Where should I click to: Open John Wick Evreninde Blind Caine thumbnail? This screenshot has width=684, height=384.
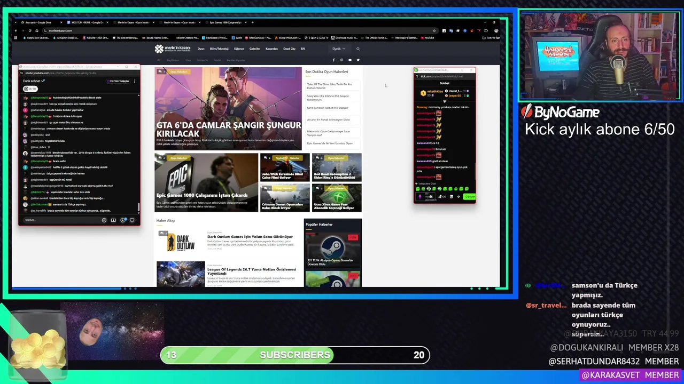coord(285,167)
